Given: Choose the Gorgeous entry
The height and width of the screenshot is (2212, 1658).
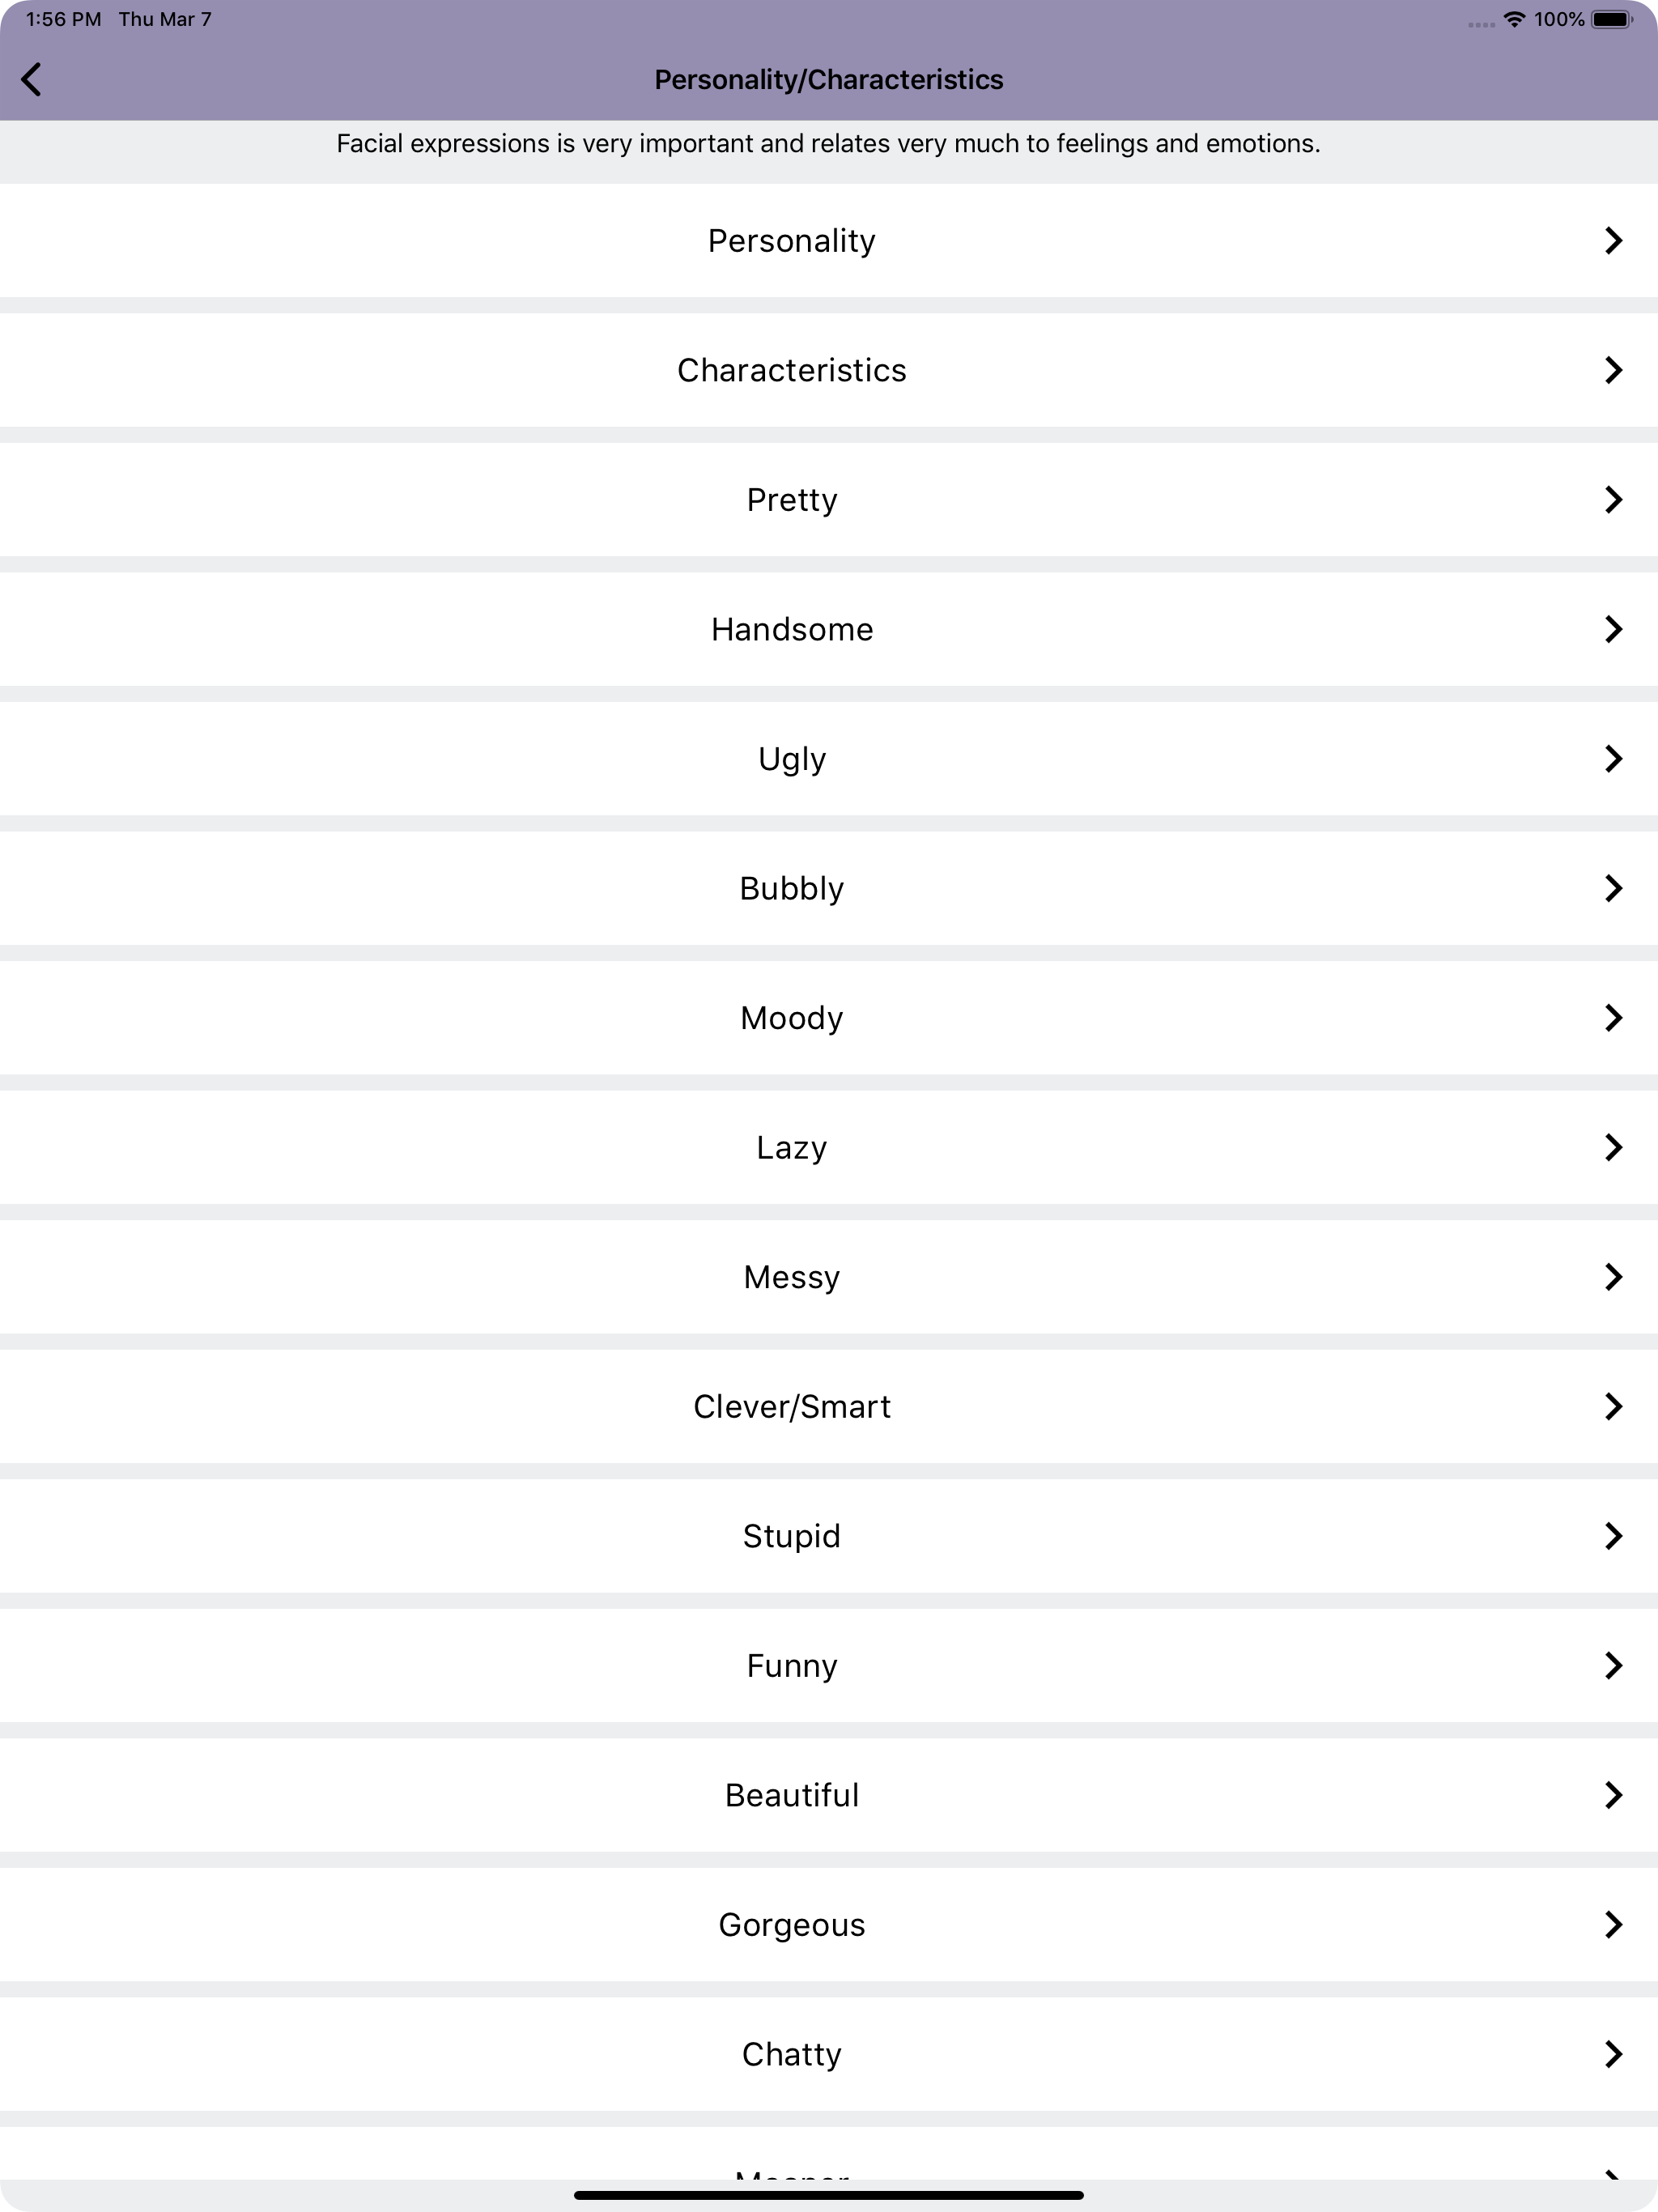Looking at the screenshot, I should (x=829, y=1925).
